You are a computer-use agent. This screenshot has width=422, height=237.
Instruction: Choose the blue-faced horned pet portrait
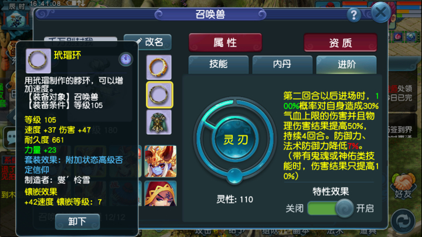161,162
